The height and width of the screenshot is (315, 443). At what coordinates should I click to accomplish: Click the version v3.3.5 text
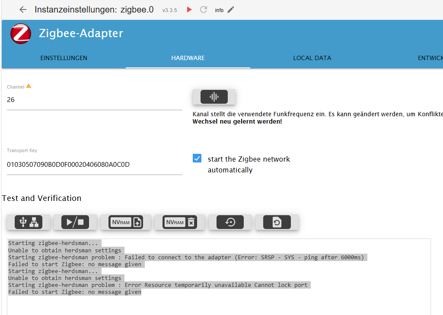point(169,10)
